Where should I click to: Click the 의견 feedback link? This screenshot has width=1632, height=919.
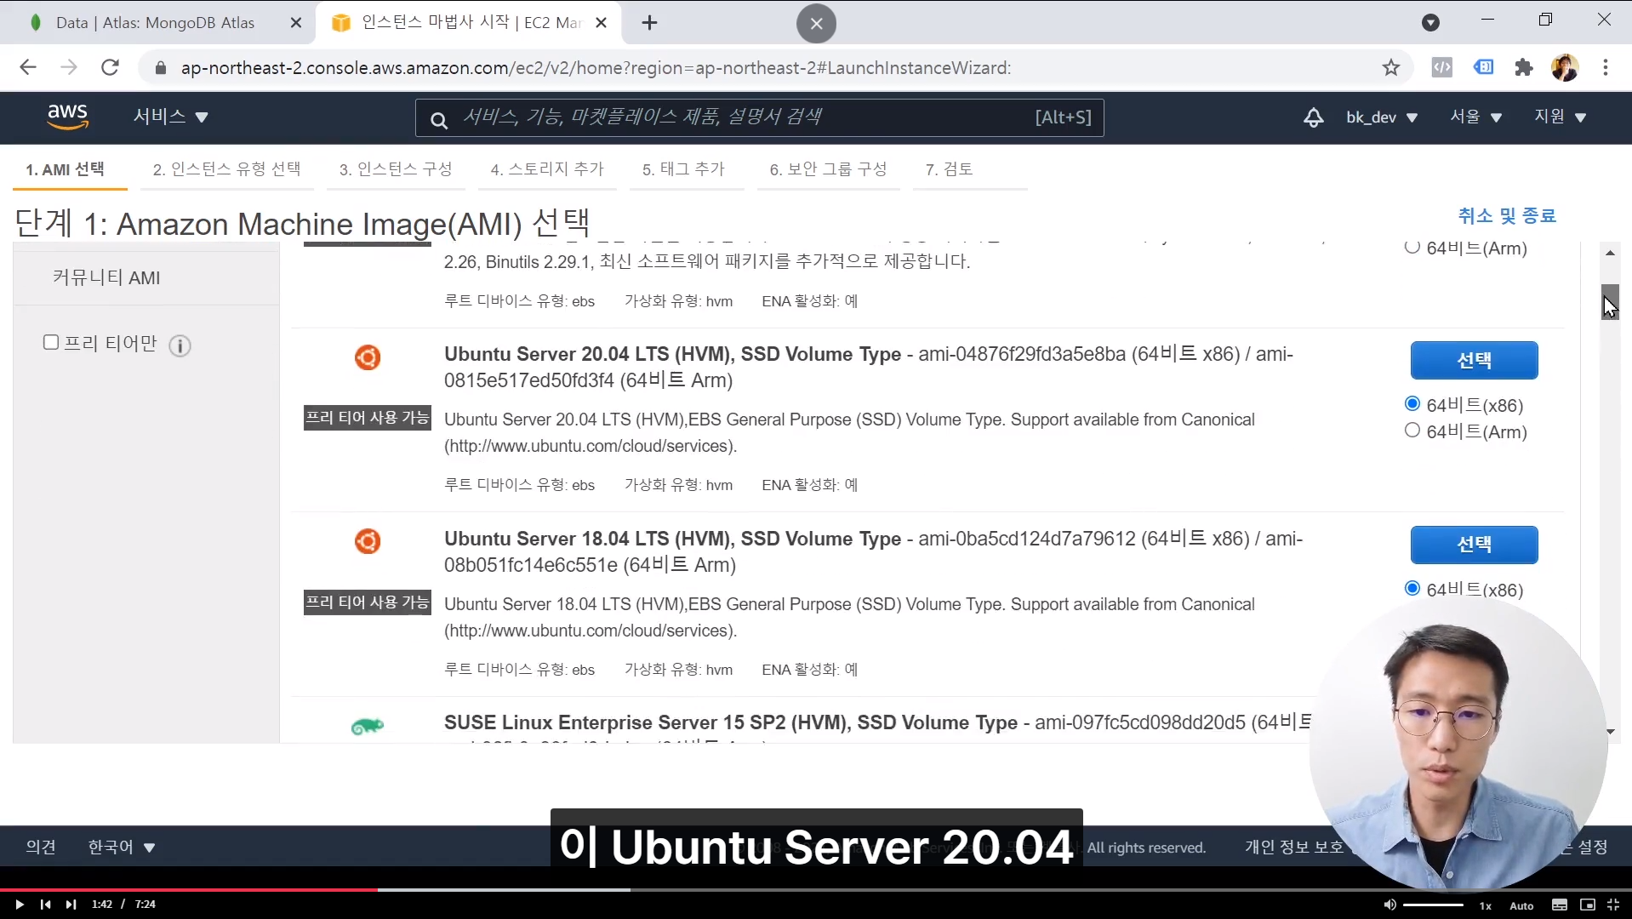tap(41, 848)
